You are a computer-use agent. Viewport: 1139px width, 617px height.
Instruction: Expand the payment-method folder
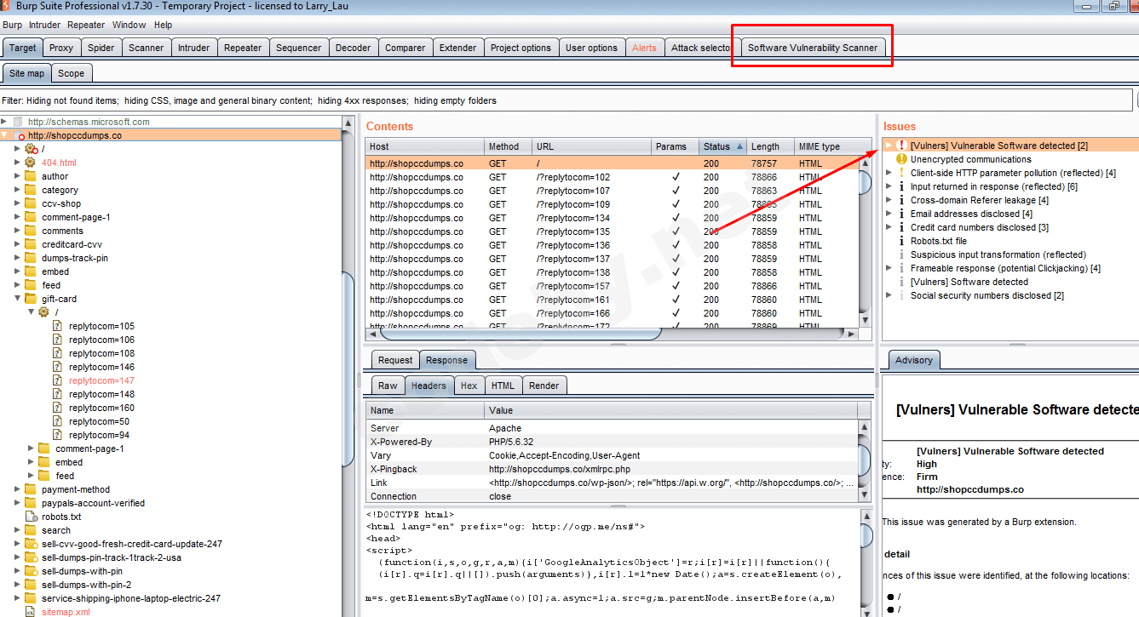click(17, 489)
